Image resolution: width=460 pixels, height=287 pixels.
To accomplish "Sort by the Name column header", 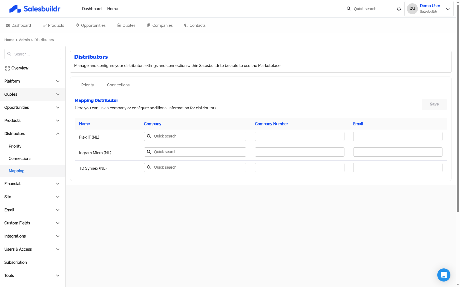I will [x=85, y=124].
